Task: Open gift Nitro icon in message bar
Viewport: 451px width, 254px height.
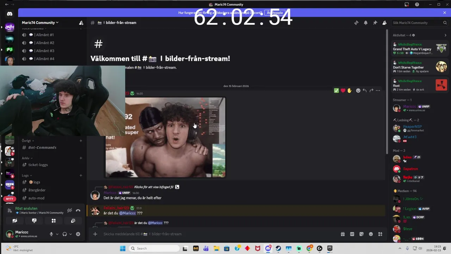Action: 342,234
